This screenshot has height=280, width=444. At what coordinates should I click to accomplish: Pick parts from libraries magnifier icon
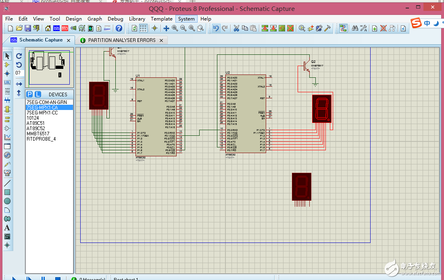tap(302, 28)
